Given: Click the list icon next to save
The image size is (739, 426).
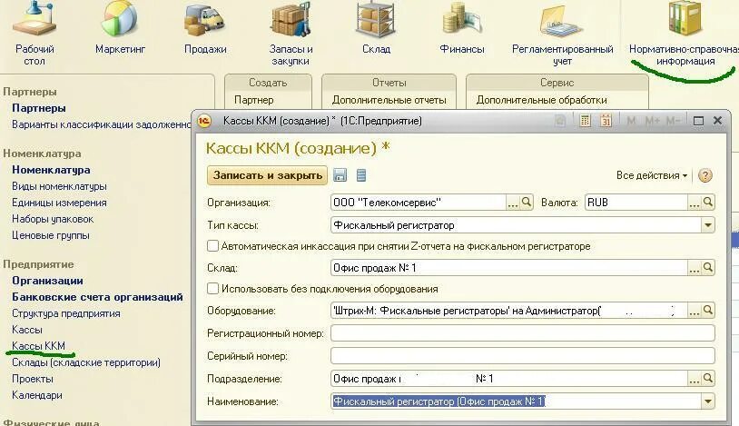Looking at the screenshot, I should click(361, 175).
